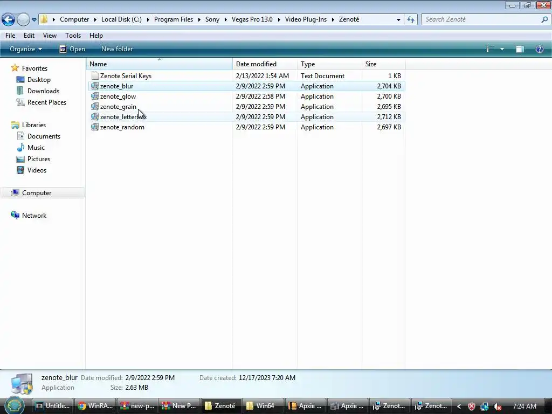
Task: Sort by the Name column header
Action: click(160, 64)
